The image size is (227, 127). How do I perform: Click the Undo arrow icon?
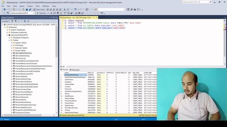[76, 10]
